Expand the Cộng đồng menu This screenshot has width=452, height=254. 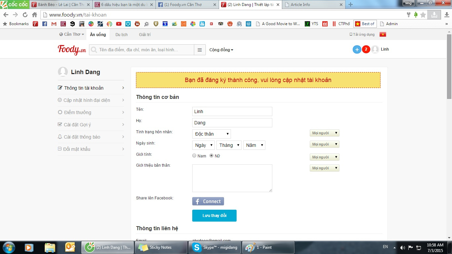point(221,50)
